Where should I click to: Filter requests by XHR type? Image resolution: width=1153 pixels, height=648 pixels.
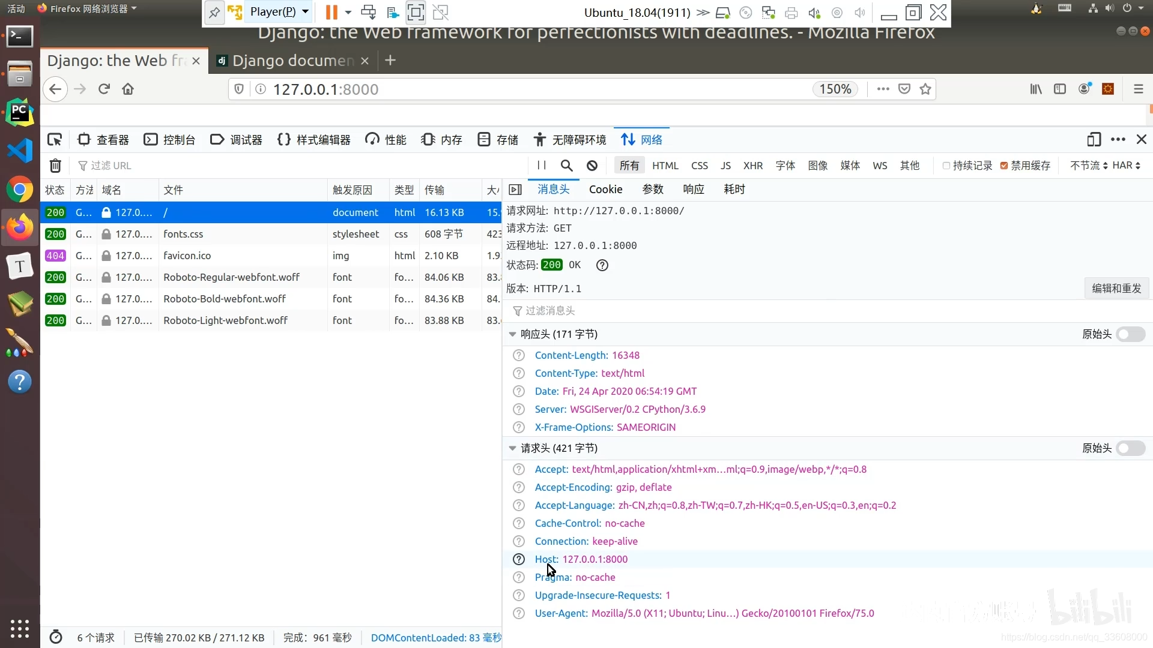pyautogui.click(x=752, y=166)
